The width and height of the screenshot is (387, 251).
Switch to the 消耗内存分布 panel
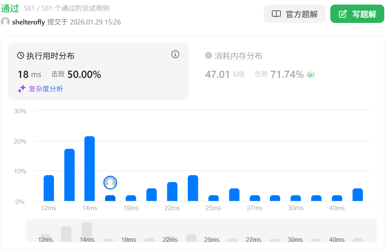pos(238,56)
